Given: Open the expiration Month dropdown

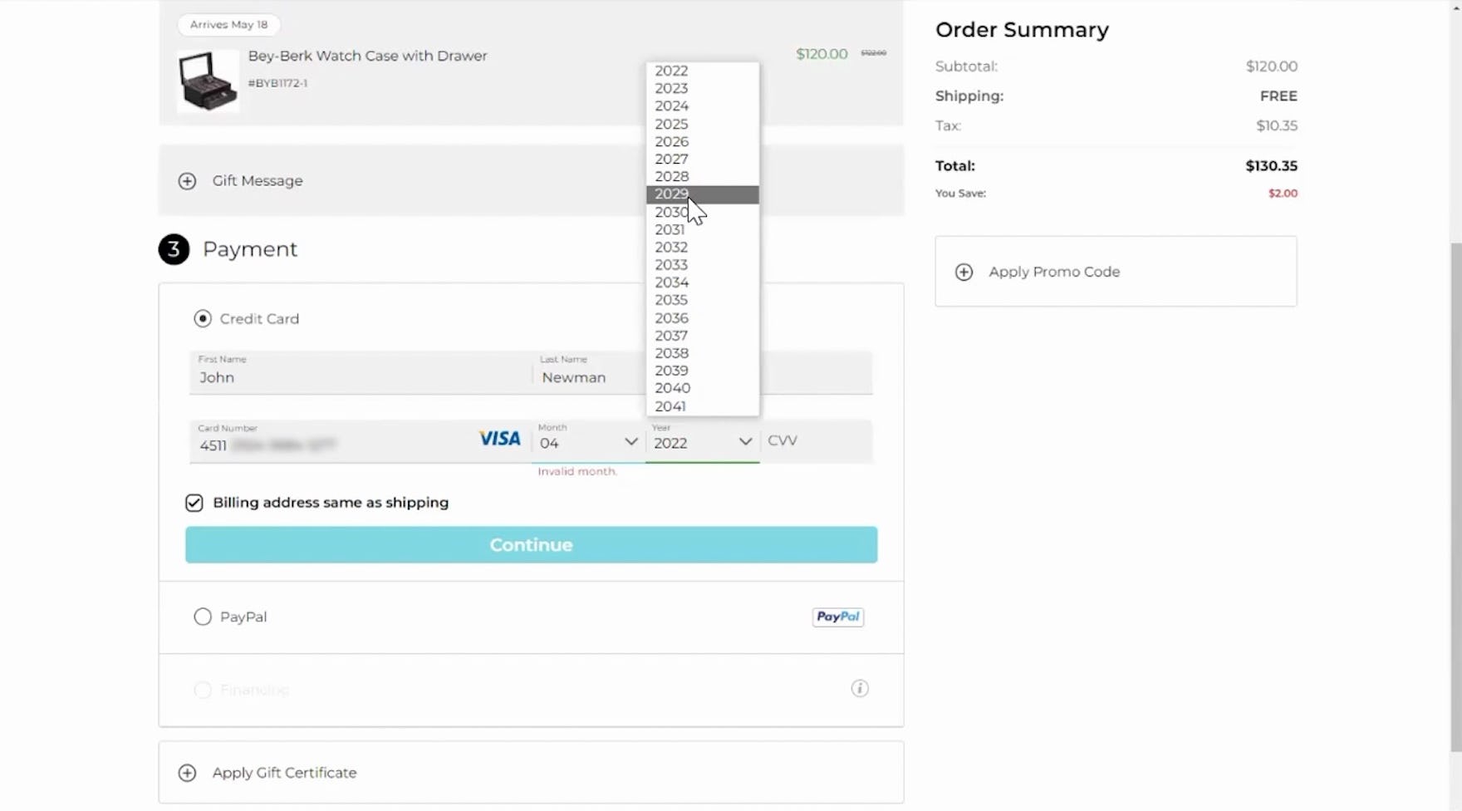Looking at the screenshot, I should (x=588, y=442).
